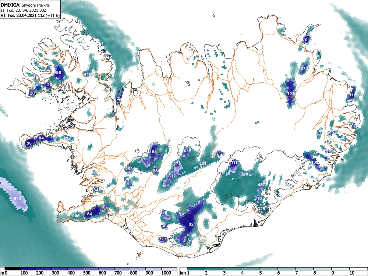Click the dark blue swatch above 100

(28, 269)
